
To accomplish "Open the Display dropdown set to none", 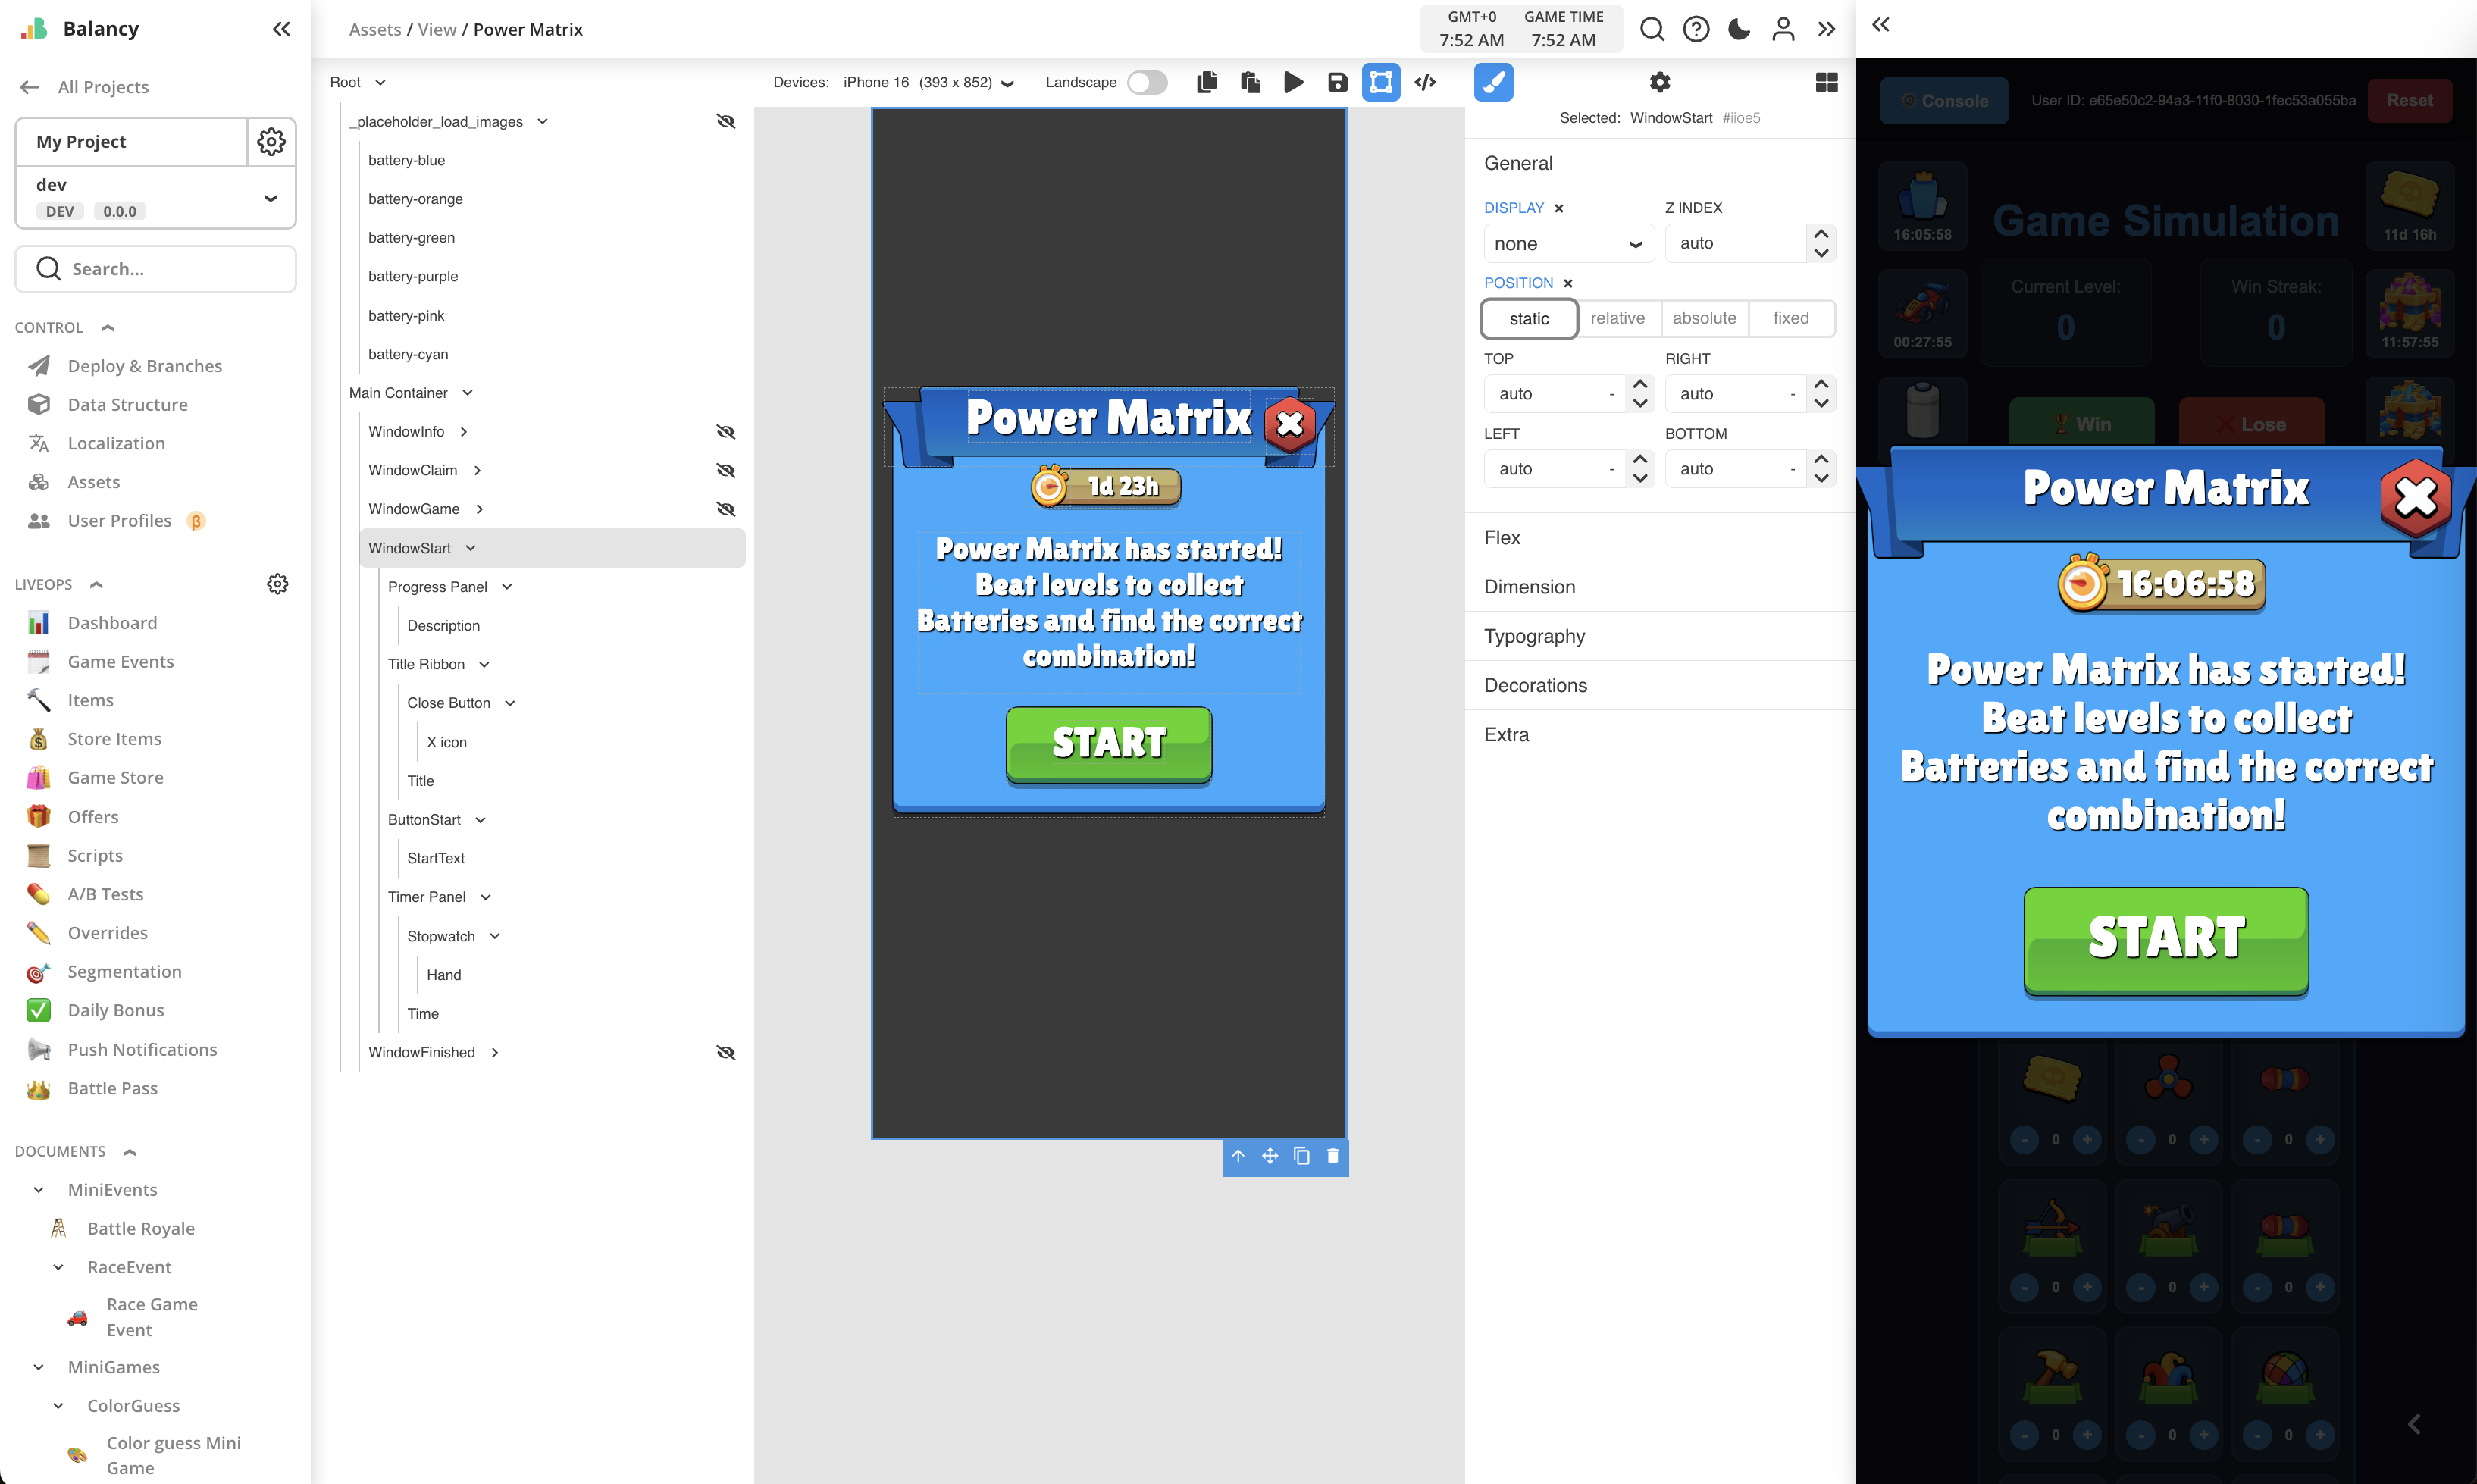I will (x=1567, y=243).
